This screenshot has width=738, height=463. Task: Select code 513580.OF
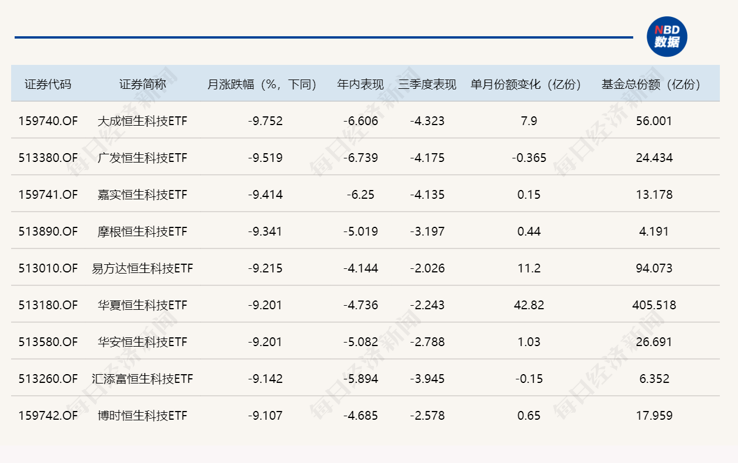tap(48, 342)
